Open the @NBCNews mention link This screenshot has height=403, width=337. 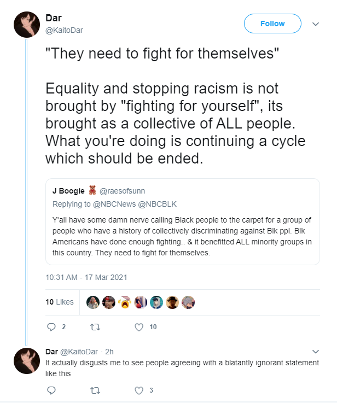point(114,204)
